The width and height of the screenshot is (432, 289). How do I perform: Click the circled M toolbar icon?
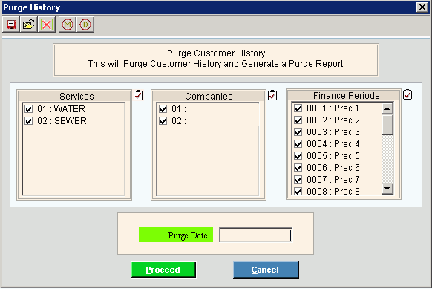[x=68, y=25]
